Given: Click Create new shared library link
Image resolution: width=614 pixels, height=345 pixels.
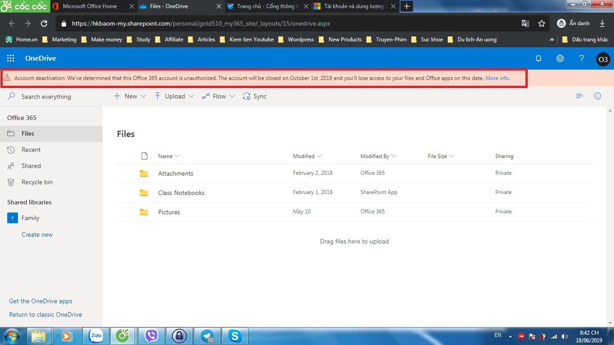Looking at the screenshot, I should coord(37,234).
